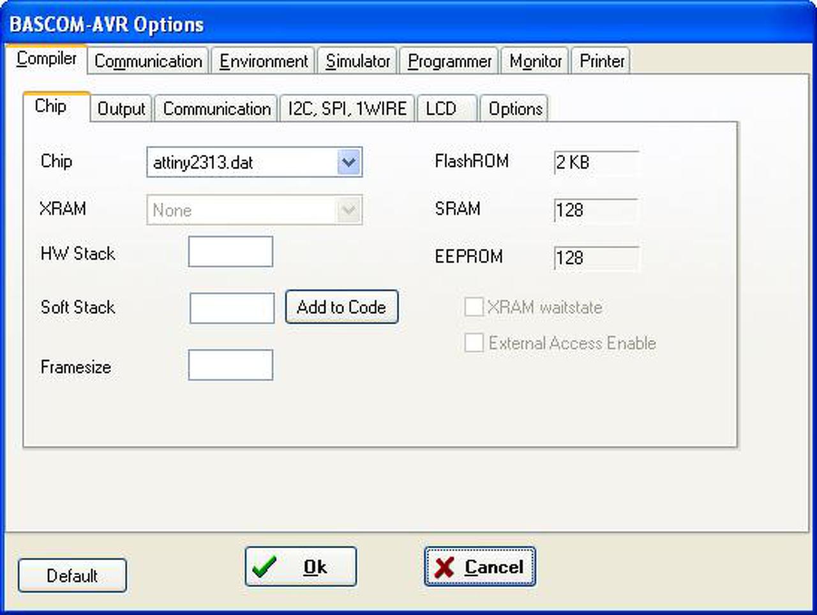The image size is (817, 615).
Task: Click the Framesize input field
Action: pos(230,365)
